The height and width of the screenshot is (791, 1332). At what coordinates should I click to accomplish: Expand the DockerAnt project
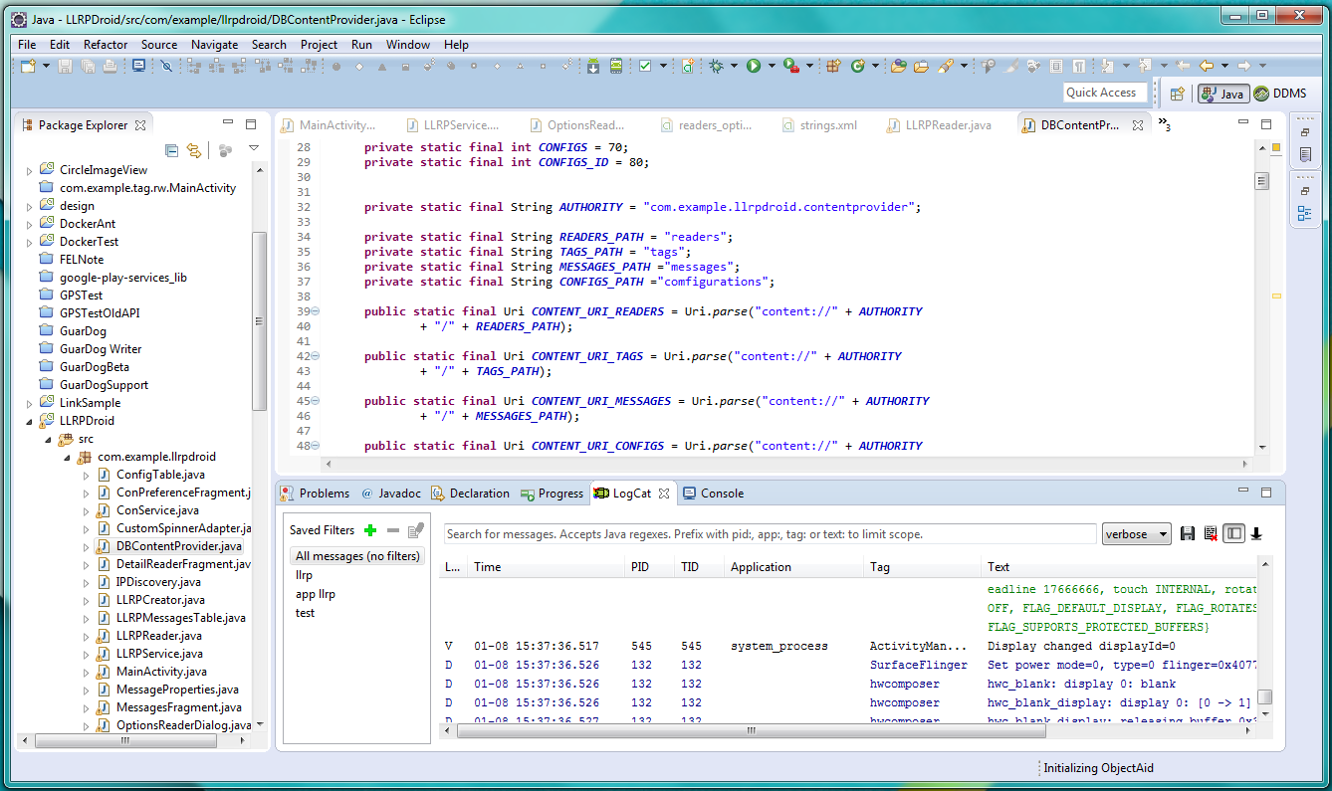tap(29, 224)
